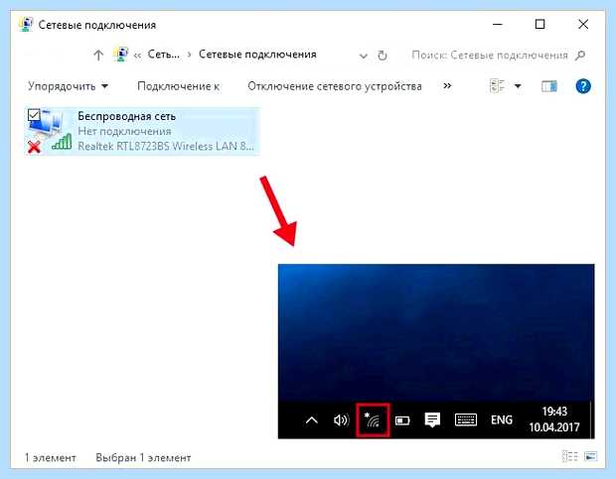
Task: Click ENG language indicator
Action: 502,419
